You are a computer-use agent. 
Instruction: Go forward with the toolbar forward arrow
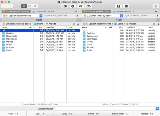pos(10,6)
